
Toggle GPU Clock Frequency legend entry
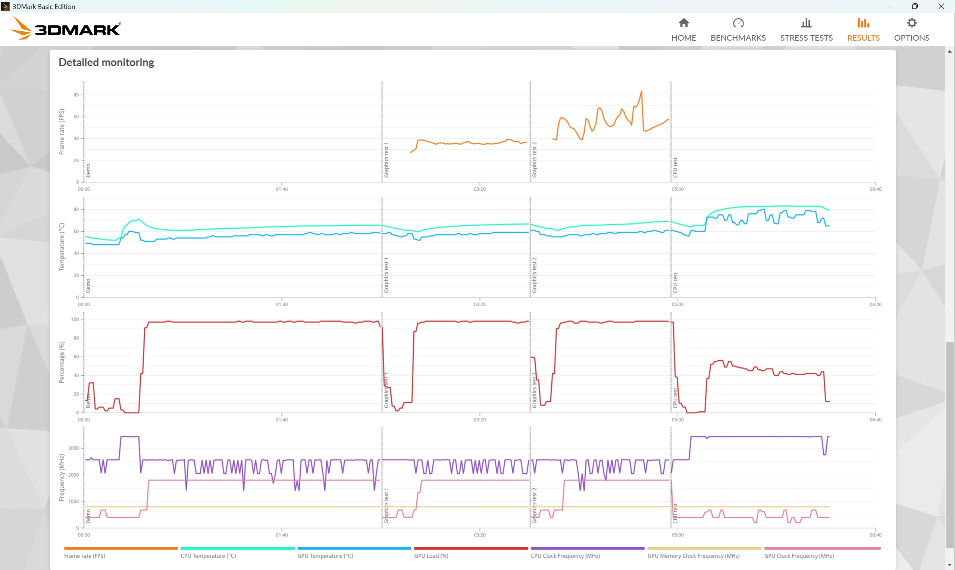(x=799, y=556)
